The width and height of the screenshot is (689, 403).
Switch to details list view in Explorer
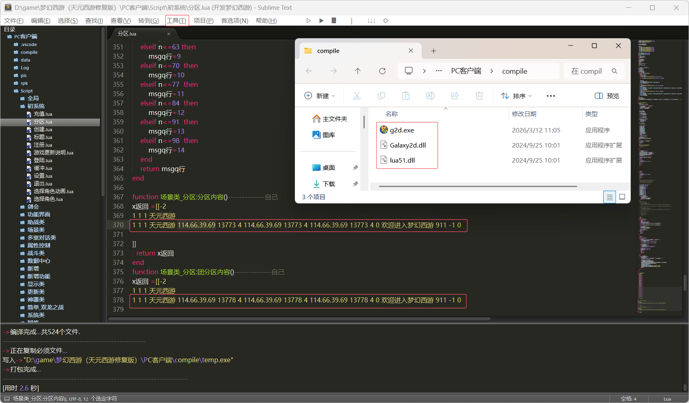tap(609, 197)
